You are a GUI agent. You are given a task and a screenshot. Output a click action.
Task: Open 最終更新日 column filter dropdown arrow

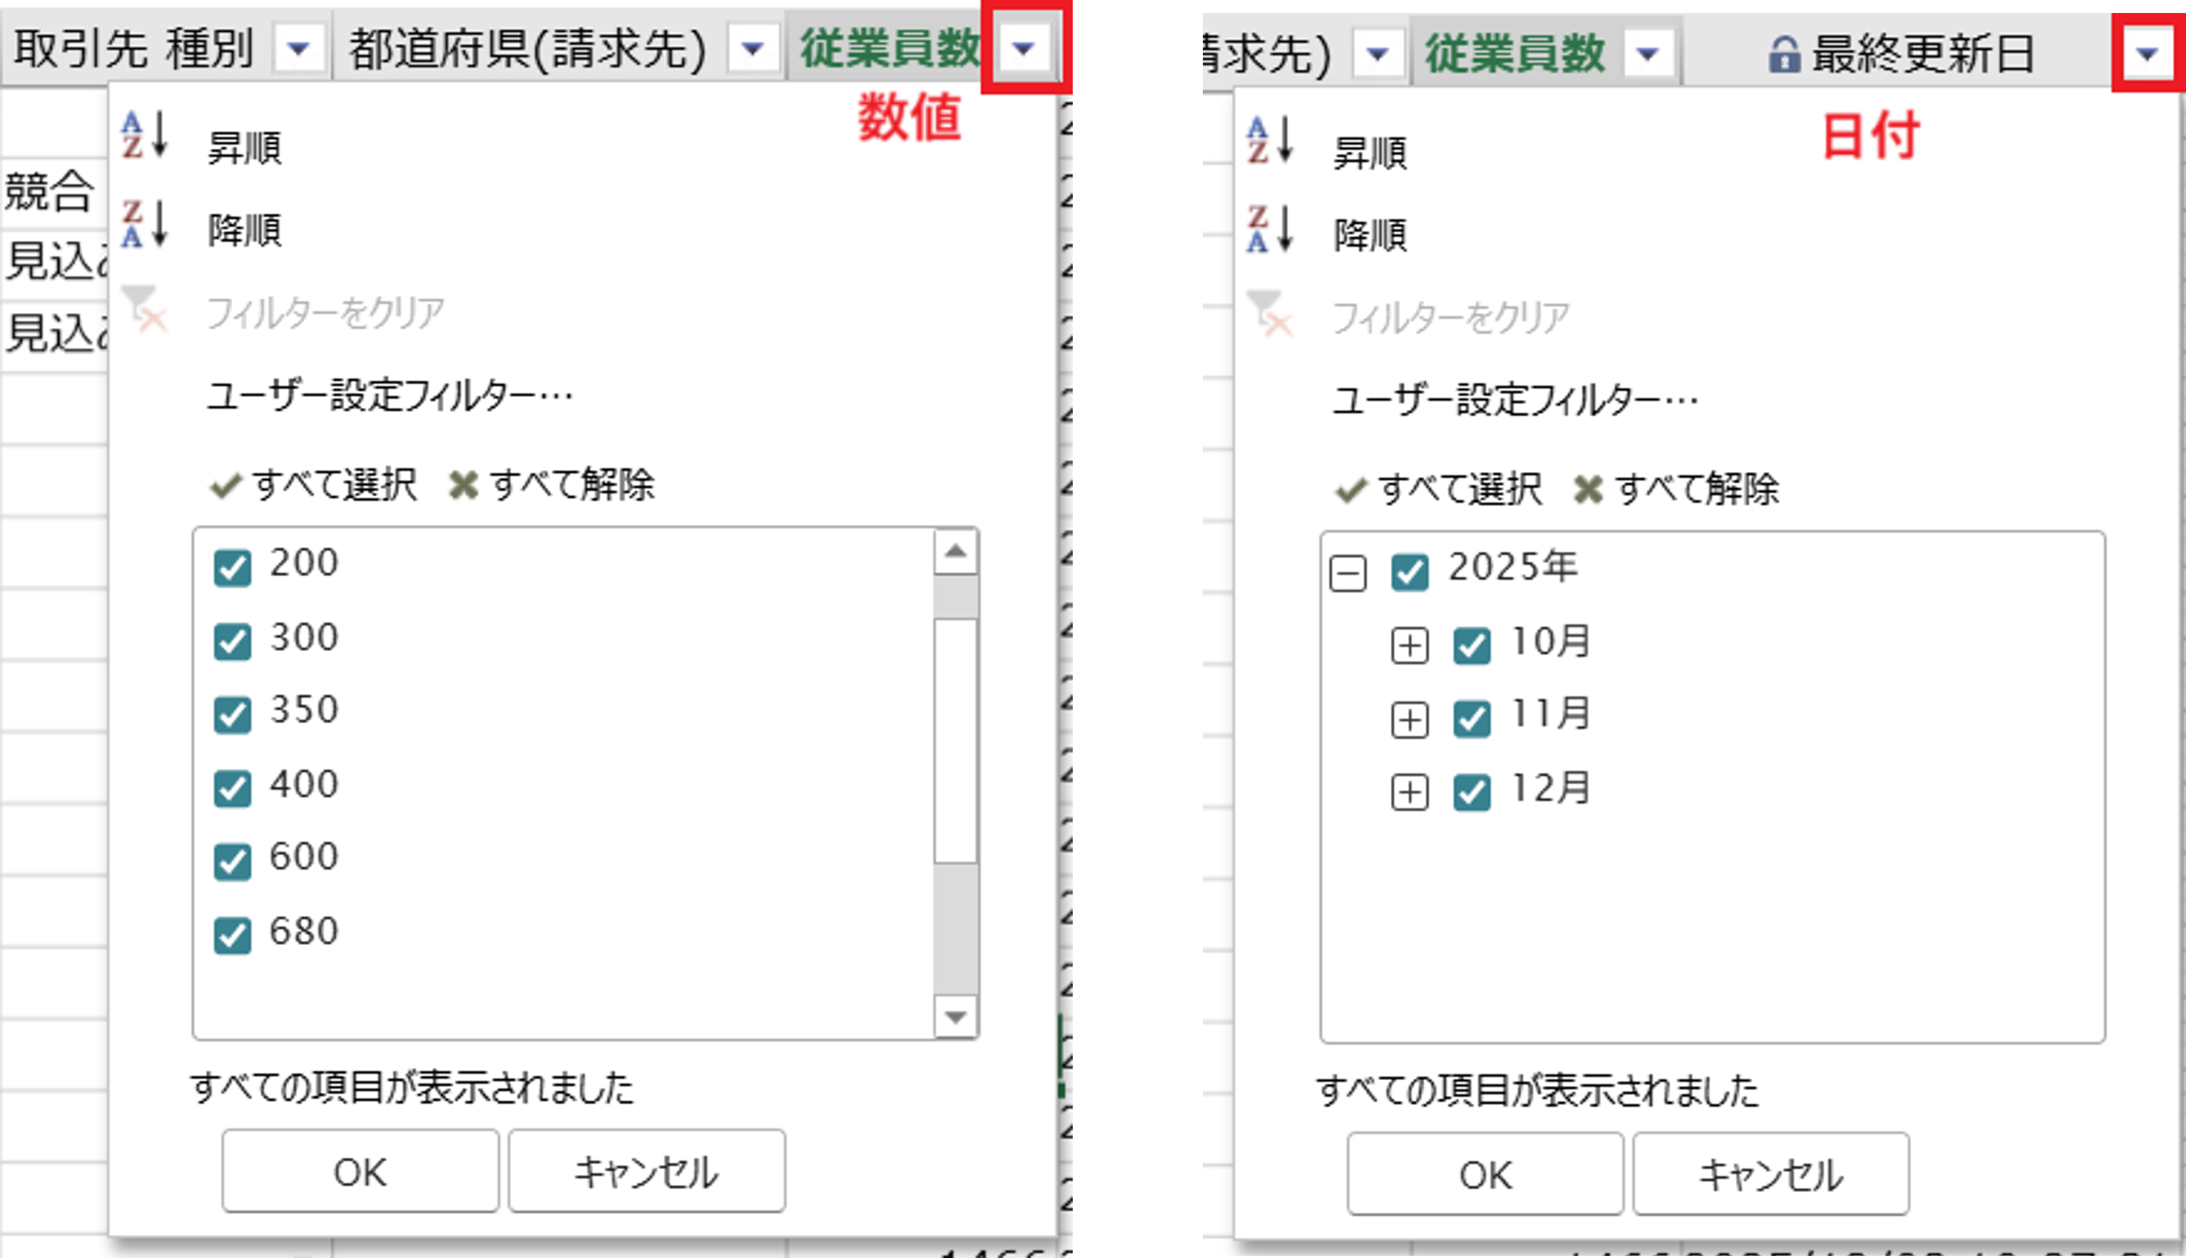point(2147,54)
